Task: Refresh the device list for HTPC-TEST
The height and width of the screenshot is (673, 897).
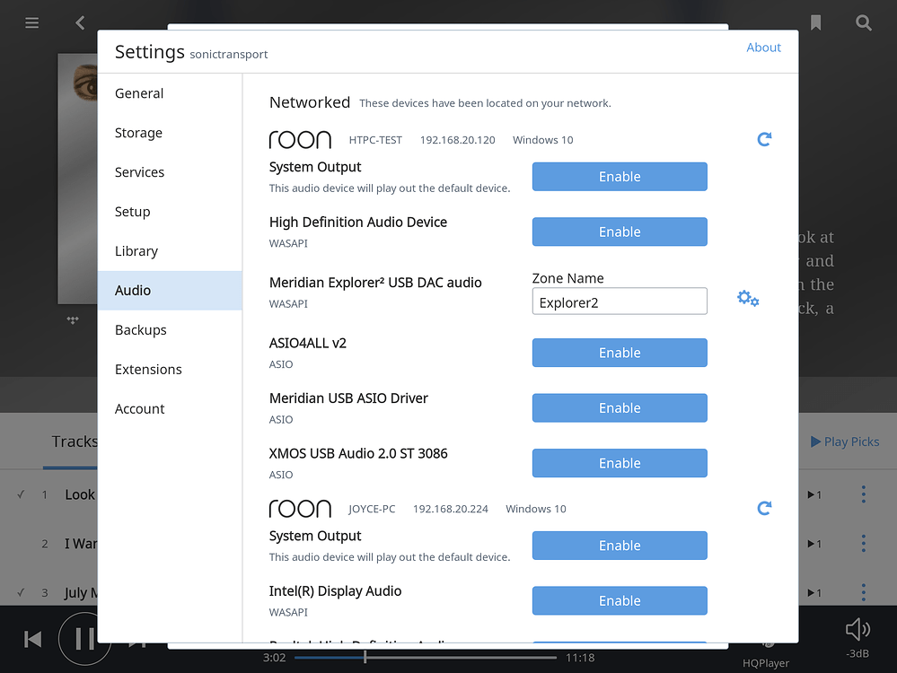Action: 764,139
